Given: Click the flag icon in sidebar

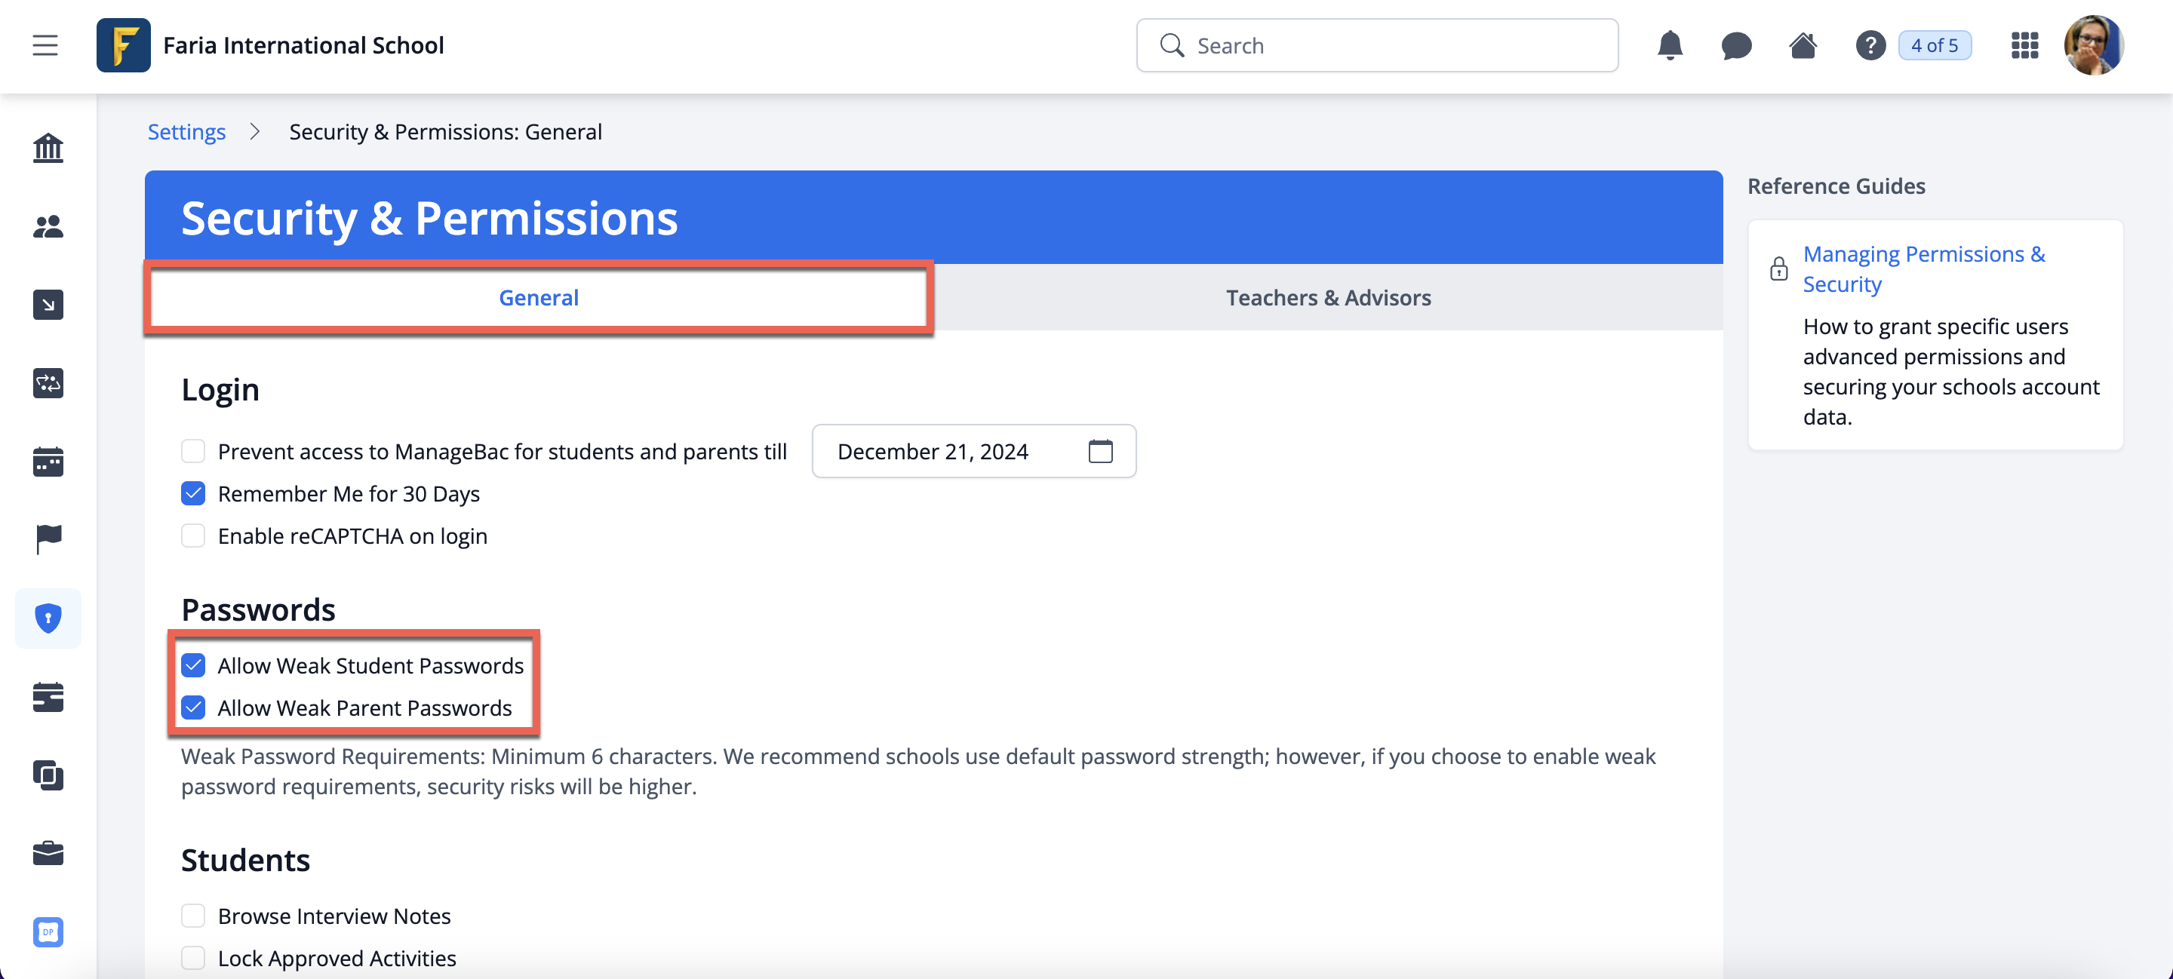Looking at the screenshot, I should pos(48,539).
